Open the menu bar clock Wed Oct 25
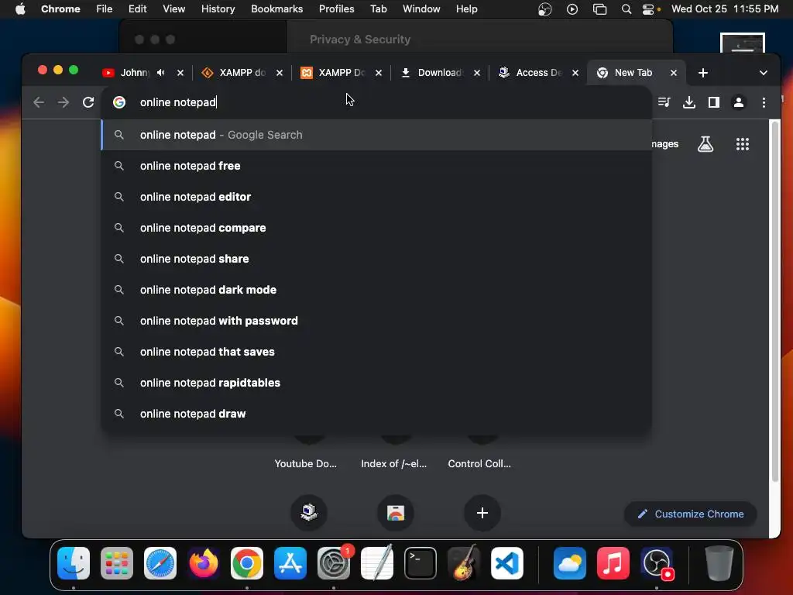The height and width of the screenshot is (595, 793). click(725, 9)
